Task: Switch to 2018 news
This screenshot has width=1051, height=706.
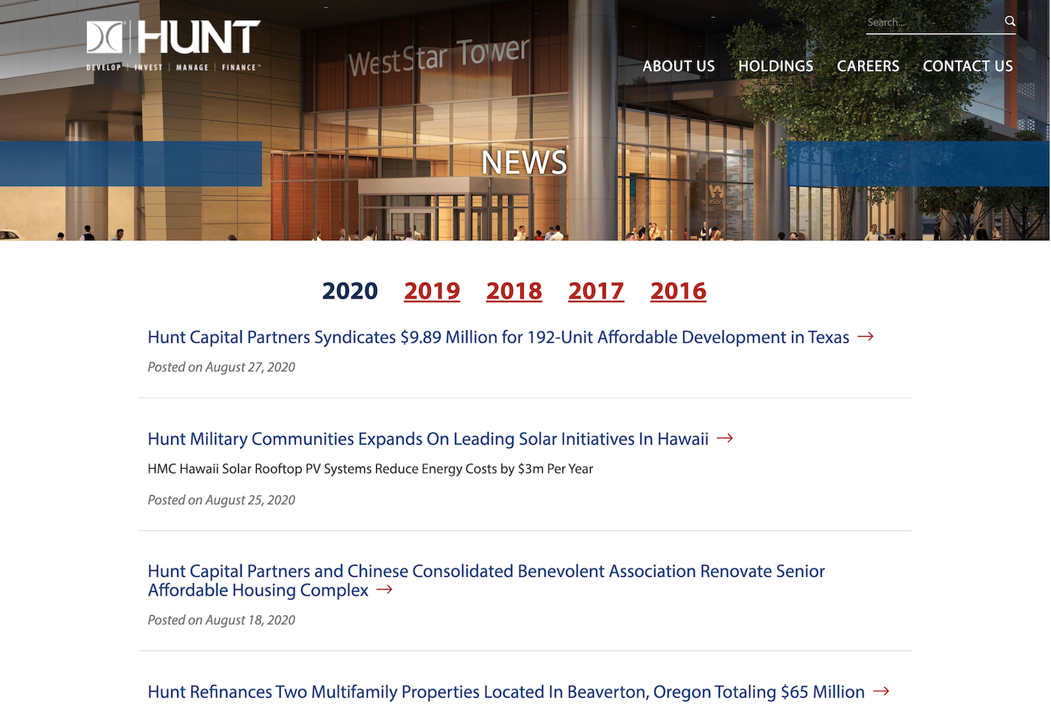Action: pos(514,291)
